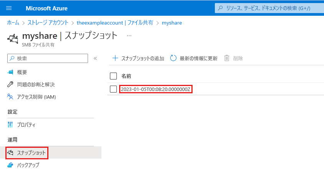324x177 pixels.
Task: Focus the global resource search box
Action: tap(269, 8)
